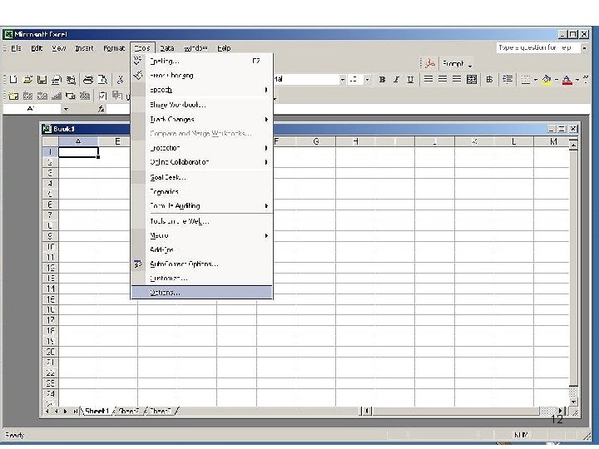Click the Merge and Center icon
599x449 pixels.
coord(472,80)
